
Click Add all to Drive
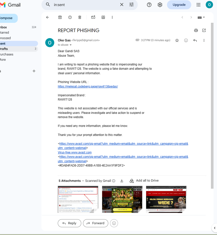pyautogui.click(x=144, y=181)
